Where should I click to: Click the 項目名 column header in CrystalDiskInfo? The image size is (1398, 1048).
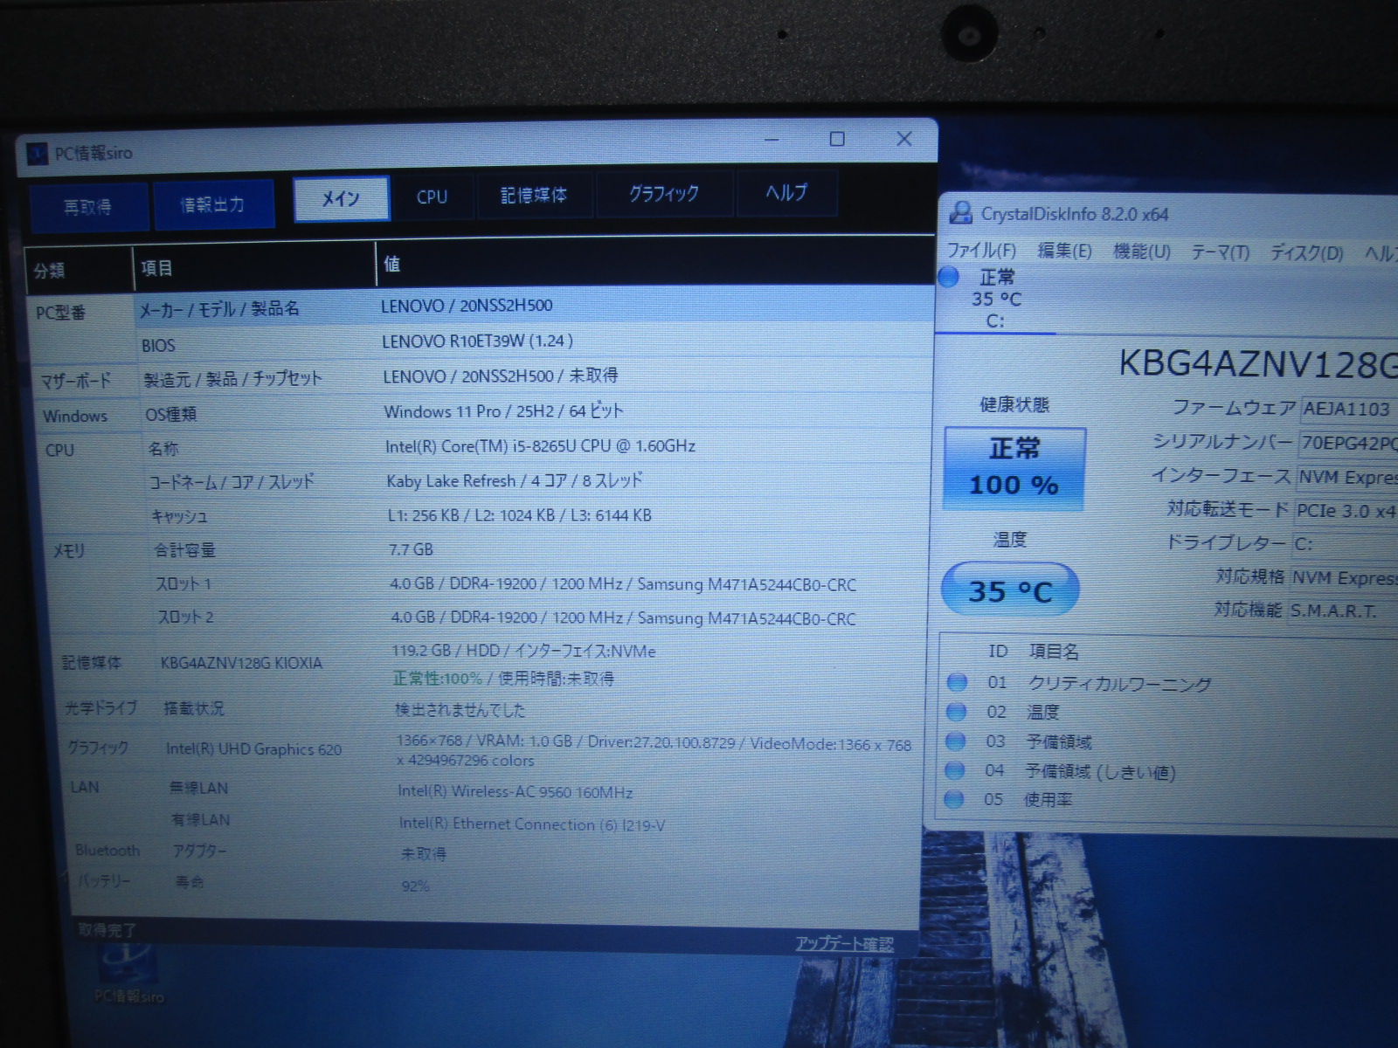click(x=1054, y=652)
